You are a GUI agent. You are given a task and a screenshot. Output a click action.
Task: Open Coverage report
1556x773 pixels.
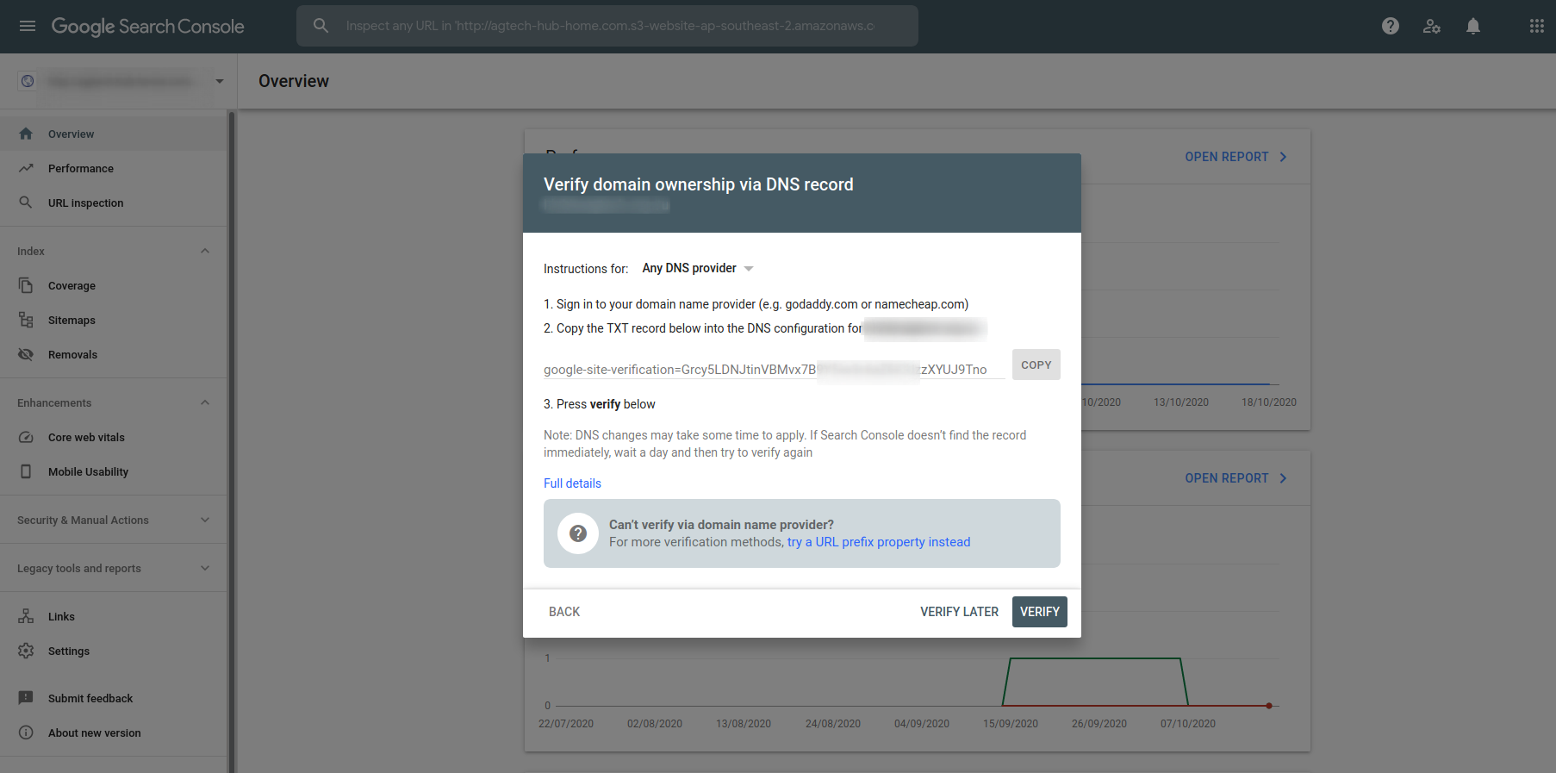click(x=113, y=285)
